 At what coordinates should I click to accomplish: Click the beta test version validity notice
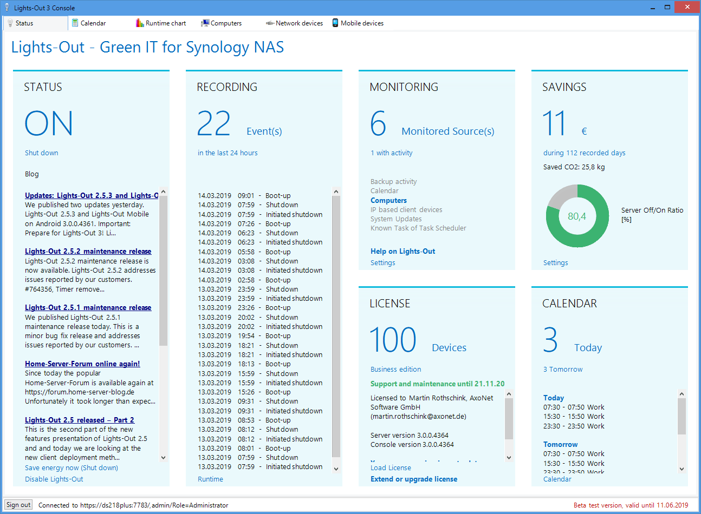pyautogui.click(x=631, y=505)
